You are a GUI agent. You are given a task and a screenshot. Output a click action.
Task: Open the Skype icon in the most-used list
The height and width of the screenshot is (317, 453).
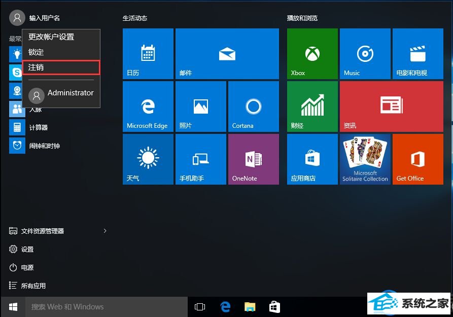point(16,72)
